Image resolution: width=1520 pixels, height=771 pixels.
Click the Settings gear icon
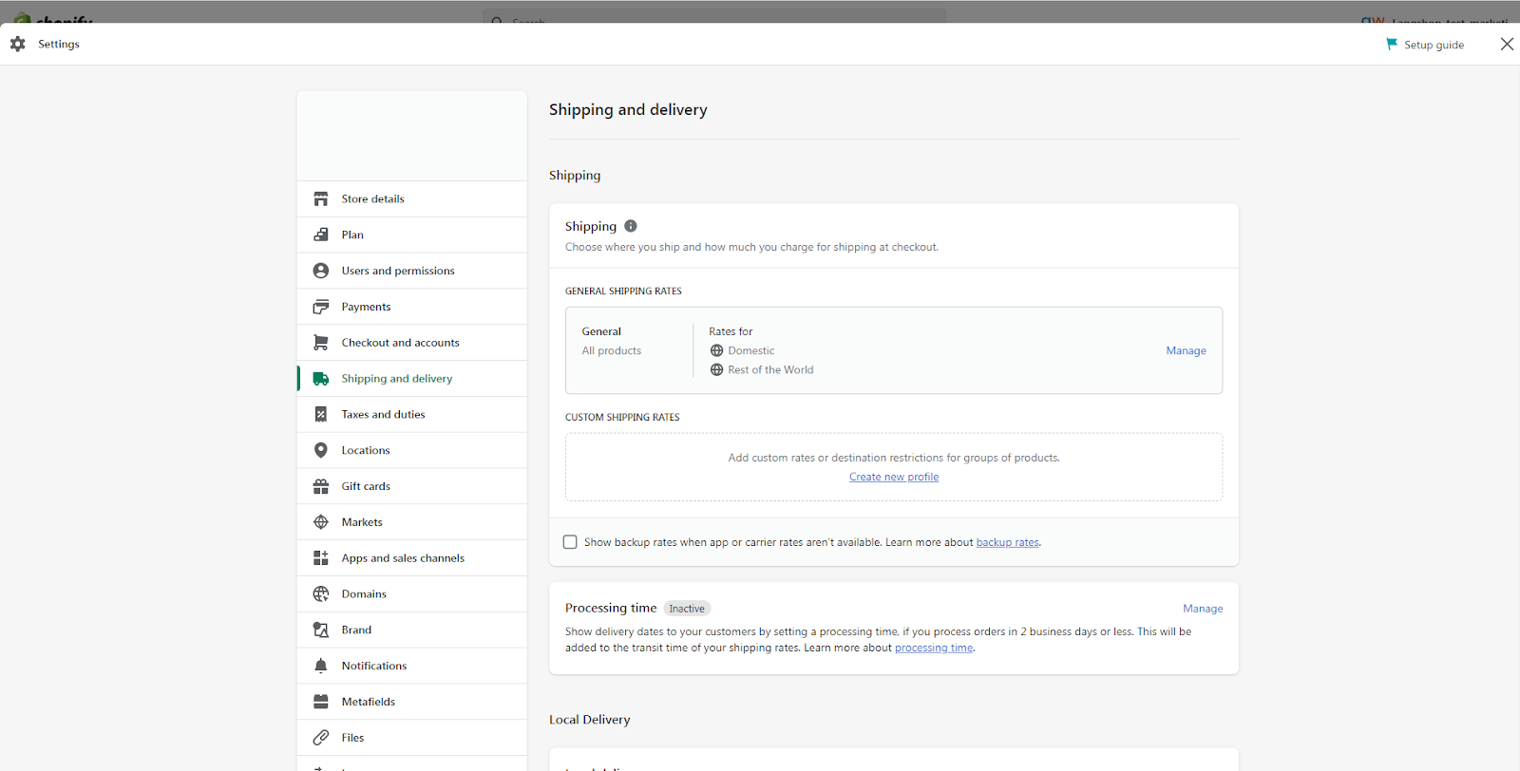tap(18, 44)
